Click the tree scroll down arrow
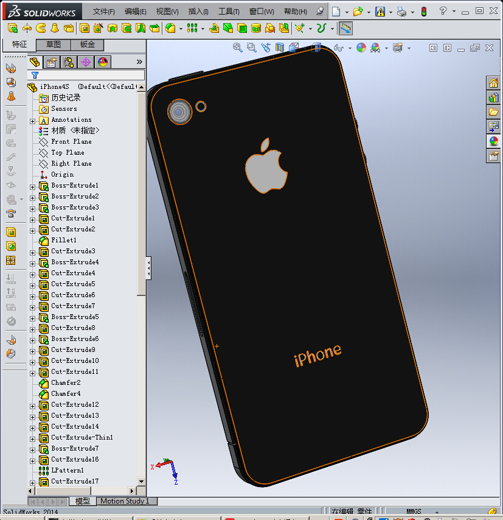The width and height of the screenshot is (503, 520). [142, 482]
